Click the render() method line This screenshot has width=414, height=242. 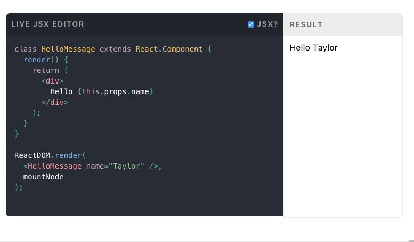[41, 60]
